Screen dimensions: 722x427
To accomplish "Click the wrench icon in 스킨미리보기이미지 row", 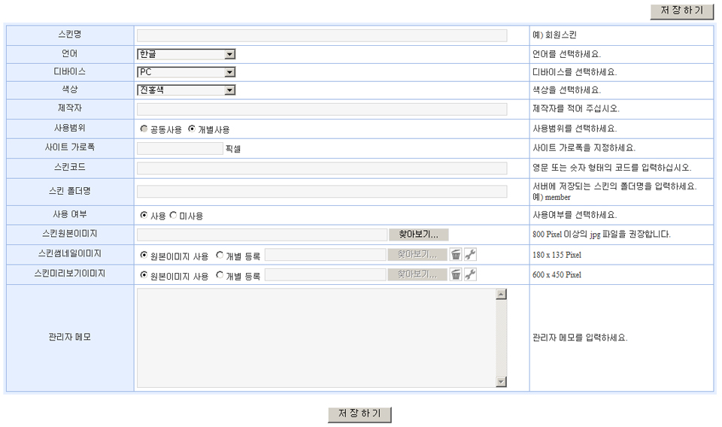I will point(470,274).
